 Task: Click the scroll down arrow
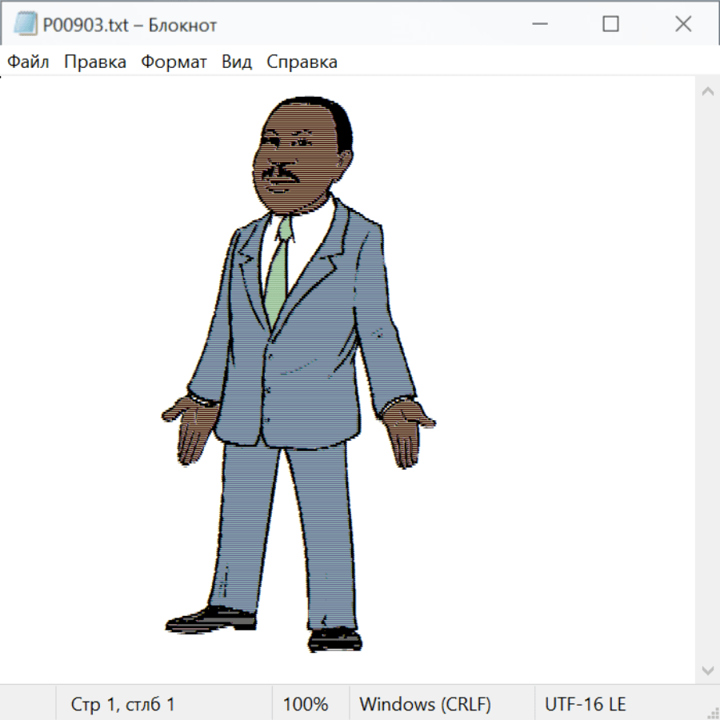pyautogui.click(x=707, y=670)
